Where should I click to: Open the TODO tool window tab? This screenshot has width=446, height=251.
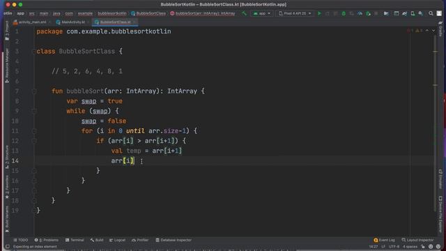(x=21, y=240)
